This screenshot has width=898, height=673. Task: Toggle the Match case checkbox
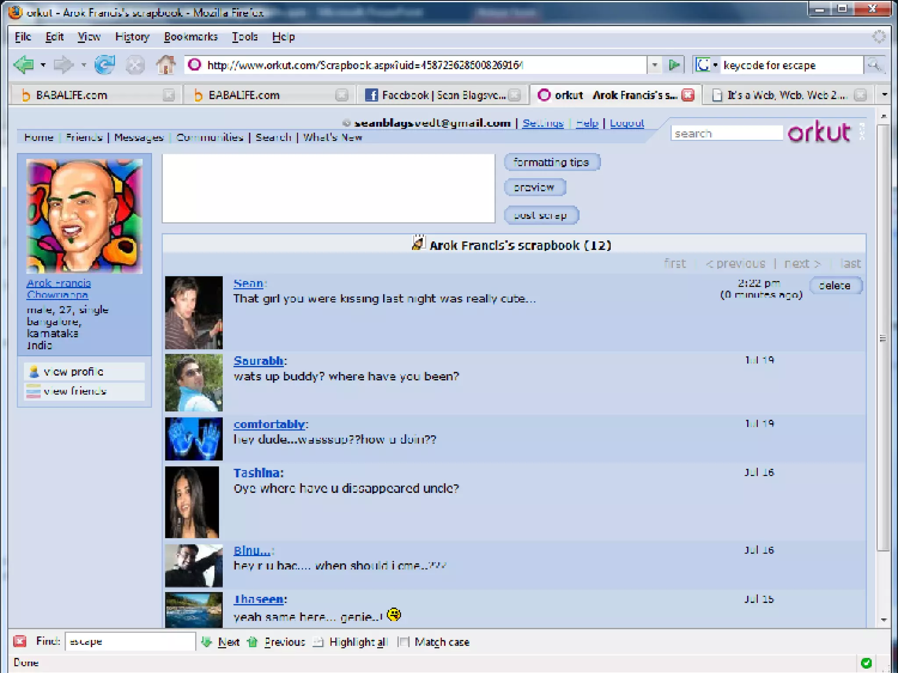coord(404,642)
